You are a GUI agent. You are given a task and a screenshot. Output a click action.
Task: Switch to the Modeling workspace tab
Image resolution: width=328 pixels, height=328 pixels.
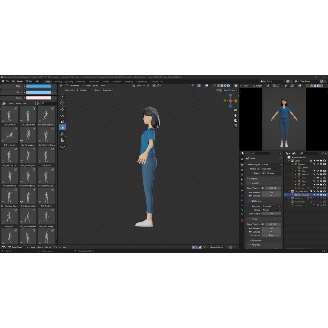click(x=58, y=82)
